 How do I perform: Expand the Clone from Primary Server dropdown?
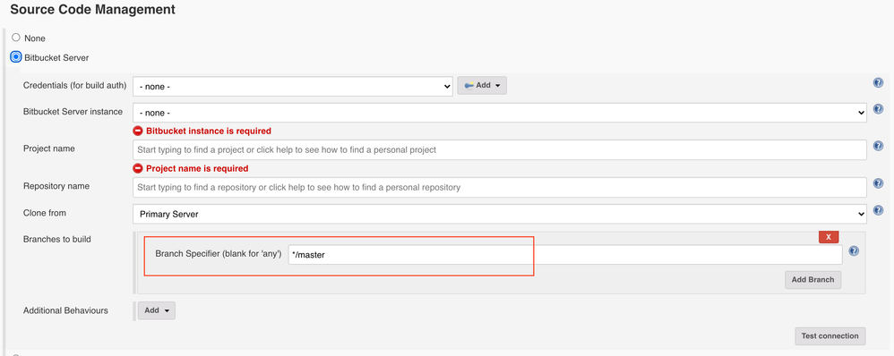click(500, 214)
